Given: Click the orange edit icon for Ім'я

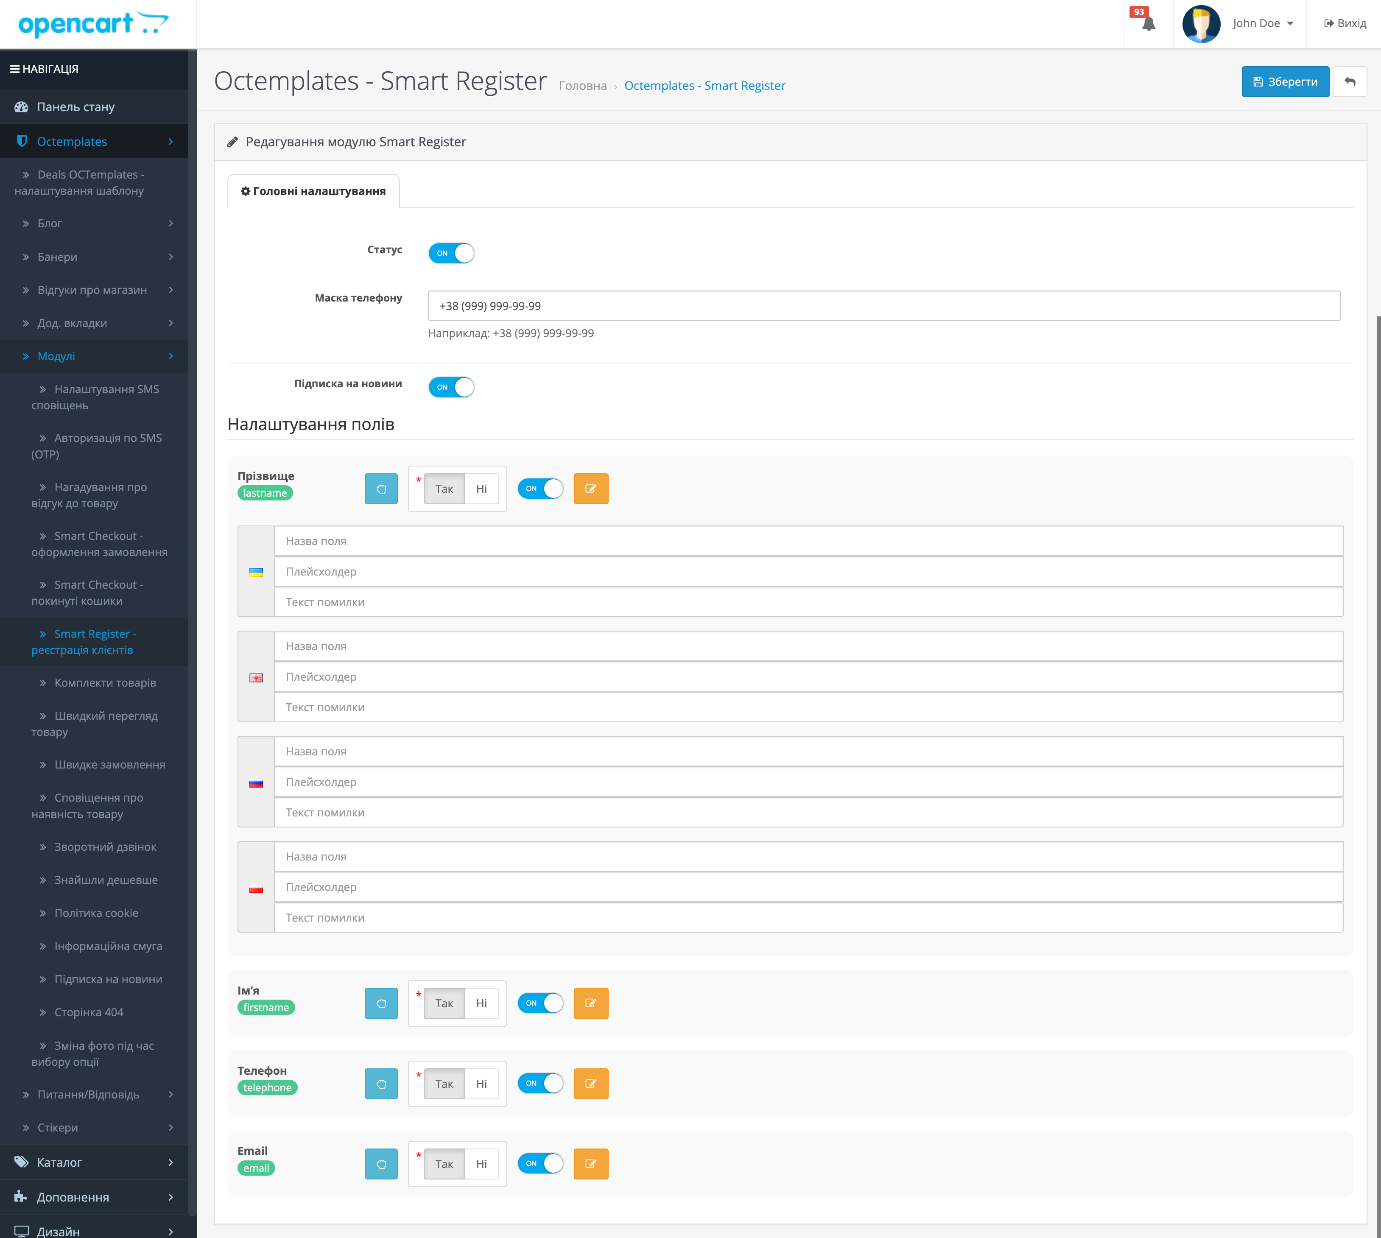Looking at the screenshot, I should (x=590, y=1003).
